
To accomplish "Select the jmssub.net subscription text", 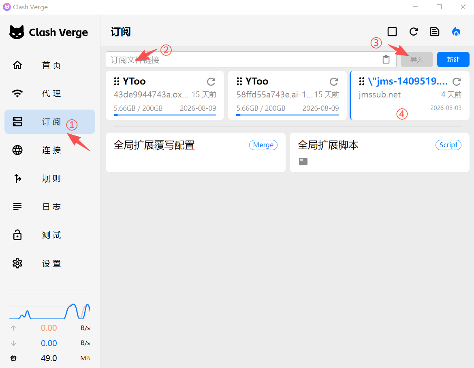I will 380,95.
